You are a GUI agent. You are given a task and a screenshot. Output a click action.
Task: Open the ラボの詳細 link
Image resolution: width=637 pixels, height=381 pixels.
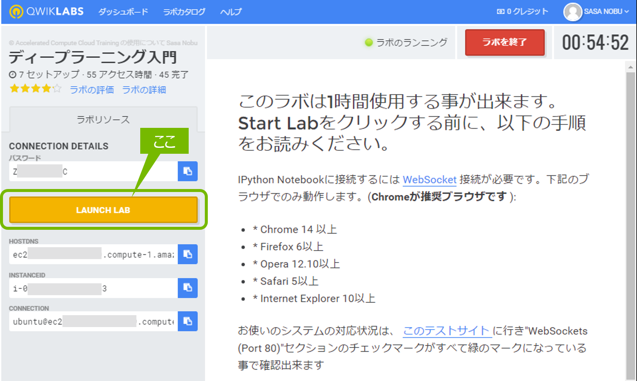[x=144, y=90]
